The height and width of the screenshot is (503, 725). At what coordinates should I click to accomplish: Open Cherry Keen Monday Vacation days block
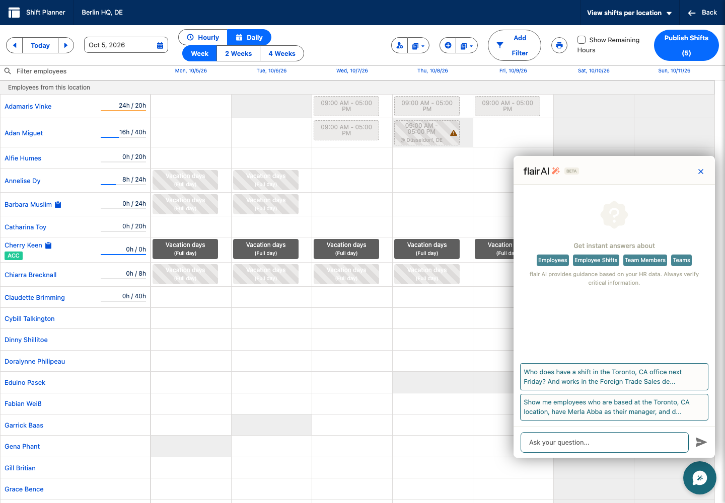[185, 249]
